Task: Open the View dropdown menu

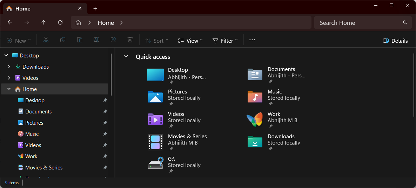Action: (190, 41)
